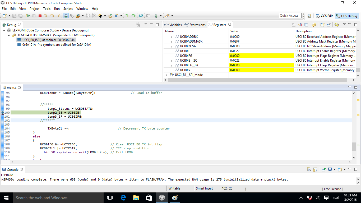Click the Skip All Breakpoints icon
361x203 pixels.
(x=141, y=16)
